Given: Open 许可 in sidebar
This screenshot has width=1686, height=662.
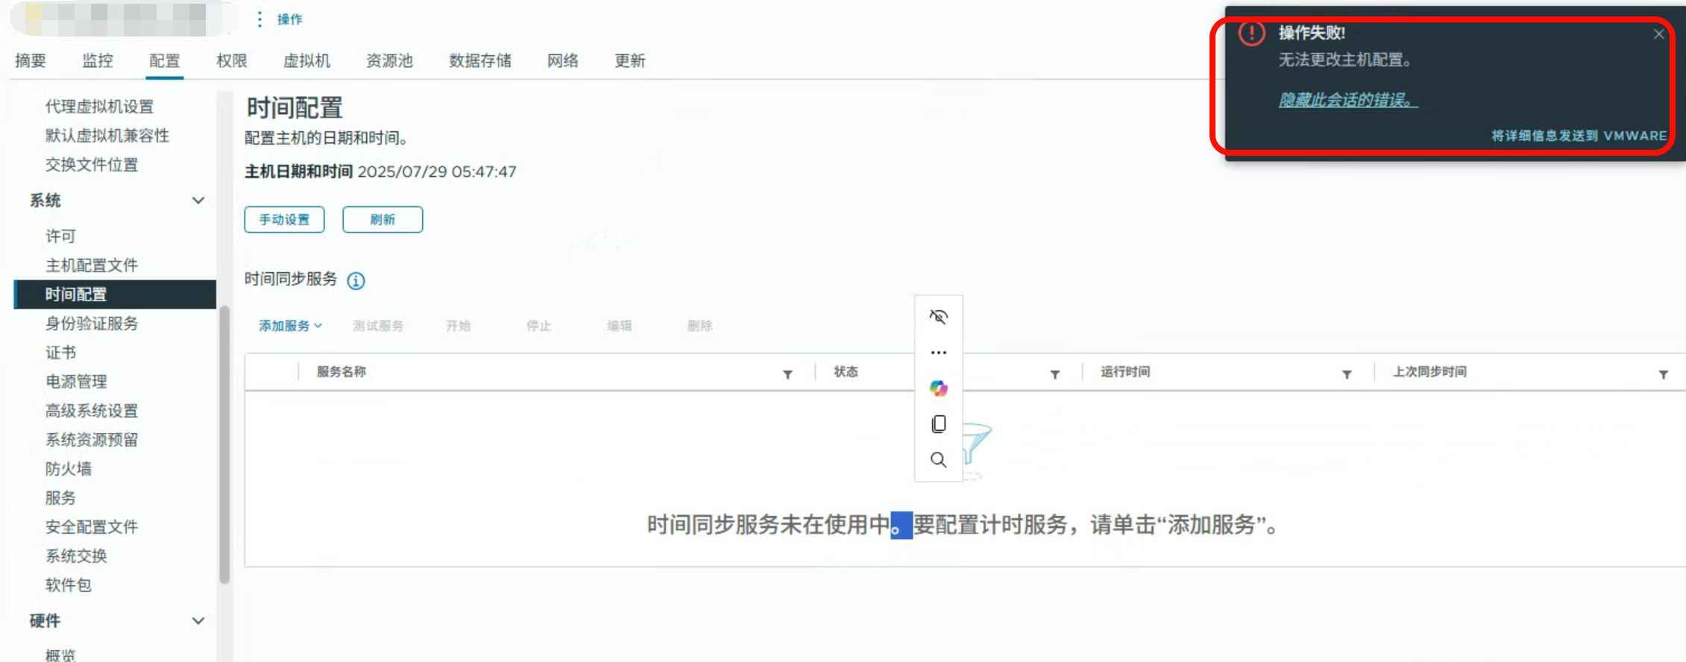Looking at the screenshot, I should [60, 236].
